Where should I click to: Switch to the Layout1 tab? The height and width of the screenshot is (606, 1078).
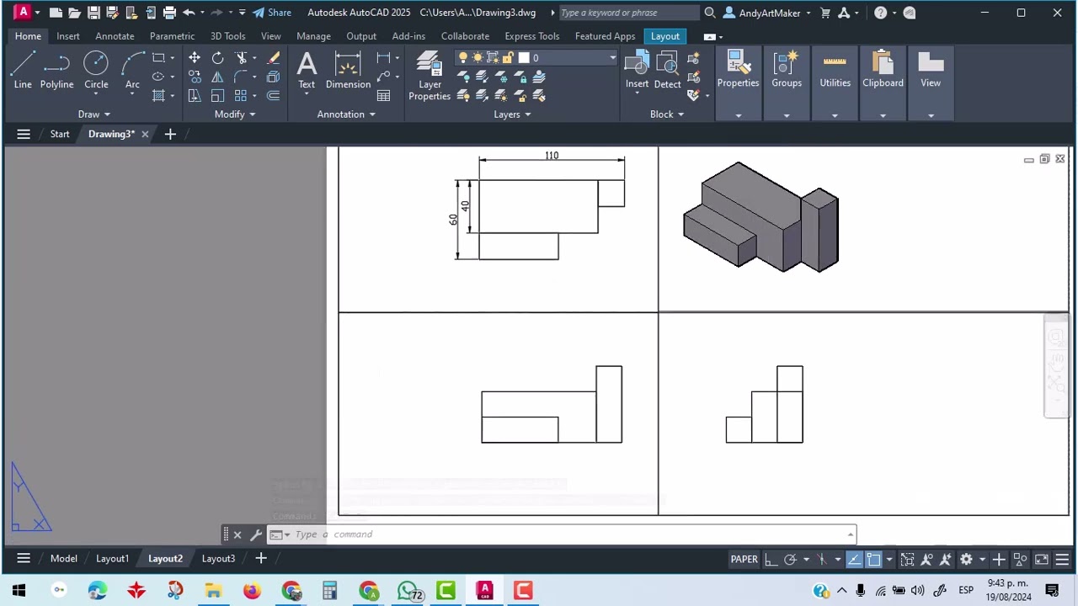[x=112, y=559]
